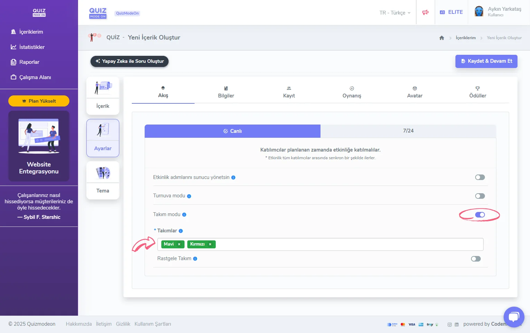Open İstatistikler in the sidebar

click(x=32, y=47)
